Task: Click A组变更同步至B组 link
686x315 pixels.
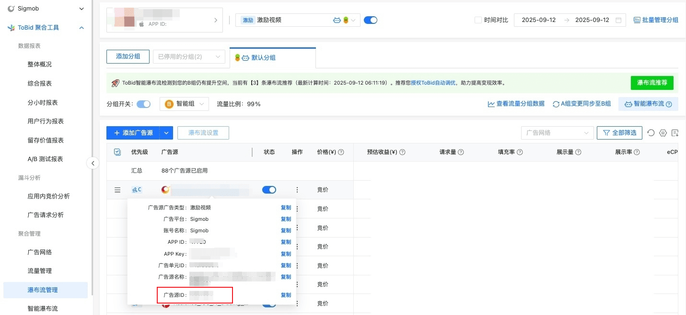Action: tap(582, 104)
